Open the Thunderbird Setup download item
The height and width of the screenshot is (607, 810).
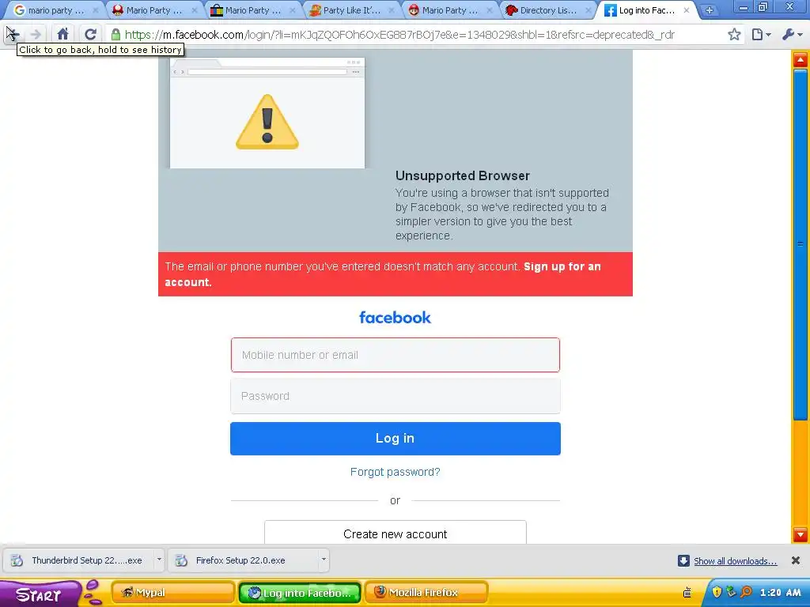pyautogui.click(x=80, y=560)
